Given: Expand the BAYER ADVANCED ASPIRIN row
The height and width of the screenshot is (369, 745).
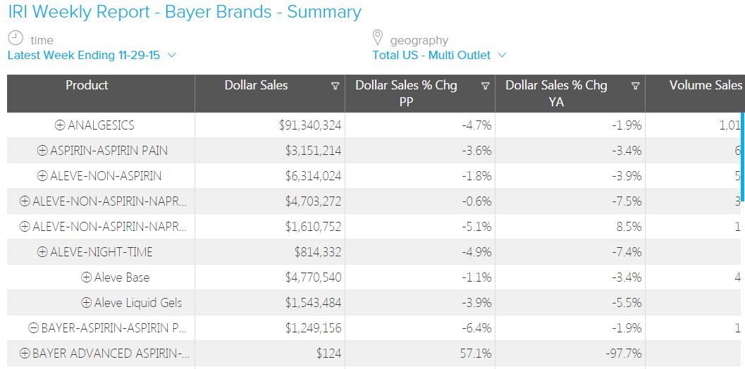Looking at the screenshot, I should pyautogui.click(x=25, y=354).
